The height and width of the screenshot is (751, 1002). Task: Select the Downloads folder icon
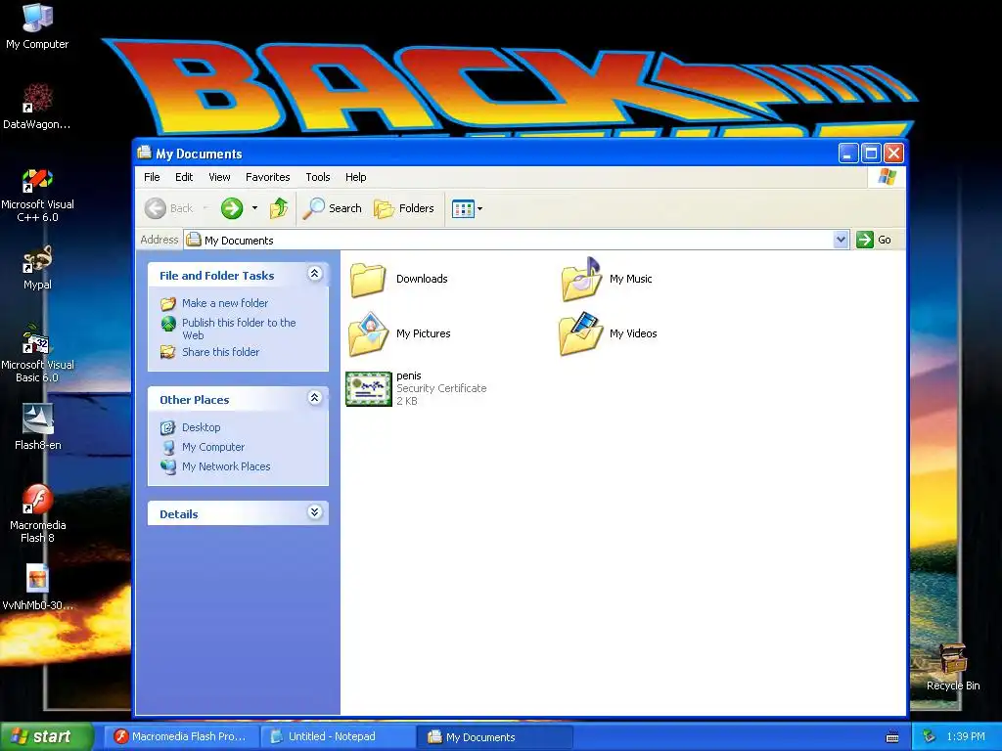pyautogui.click(x=368, y=279)
